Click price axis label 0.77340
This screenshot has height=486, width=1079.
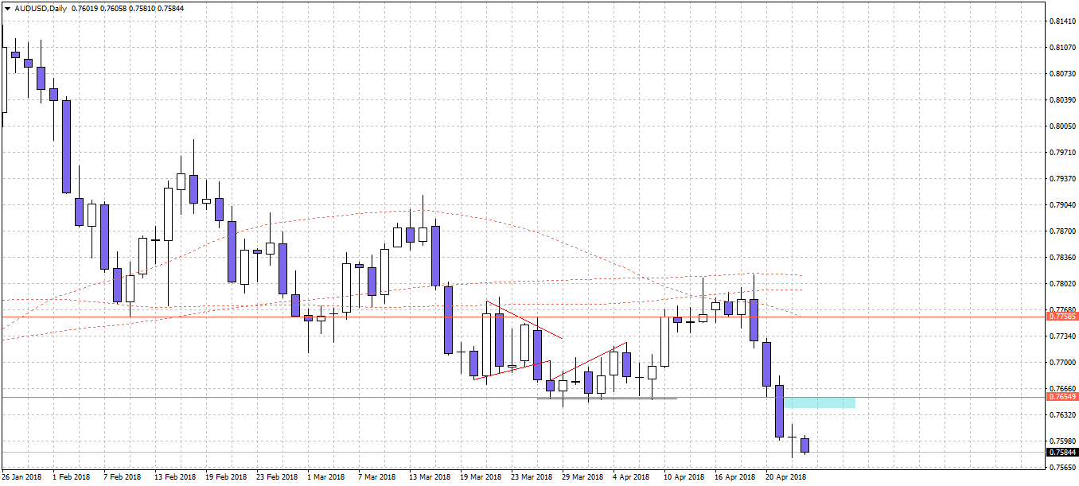click(x=1064, y=336)
